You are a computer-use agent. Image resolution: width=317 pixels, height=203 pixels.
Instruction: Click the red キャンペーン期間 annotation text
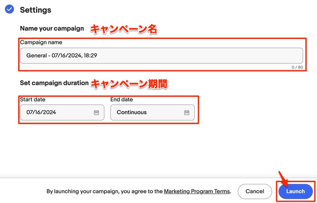pos(130,84)
